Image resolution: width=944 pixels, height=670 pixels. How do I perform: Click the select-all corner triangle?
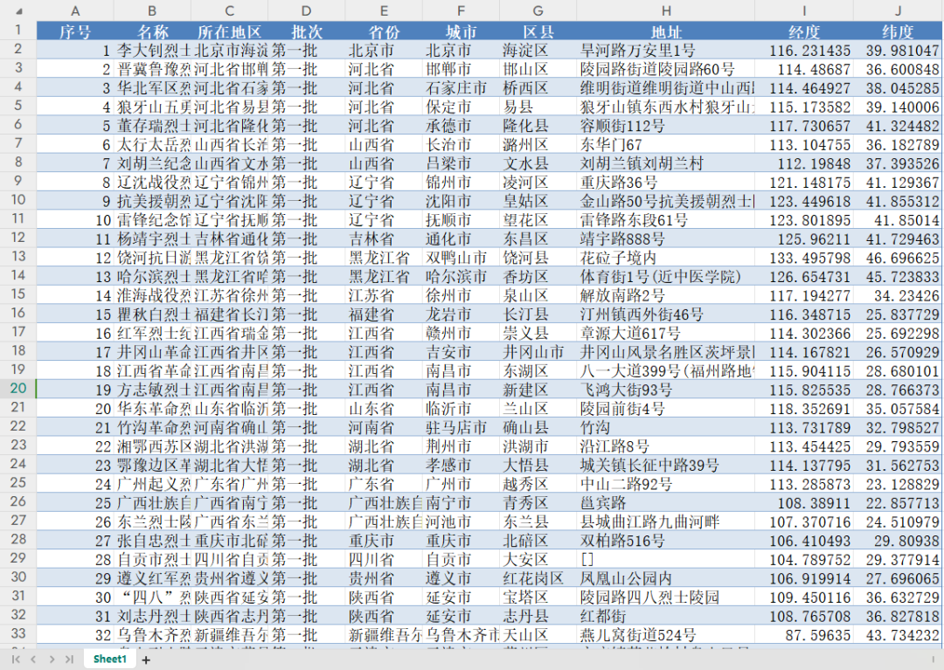19,10
